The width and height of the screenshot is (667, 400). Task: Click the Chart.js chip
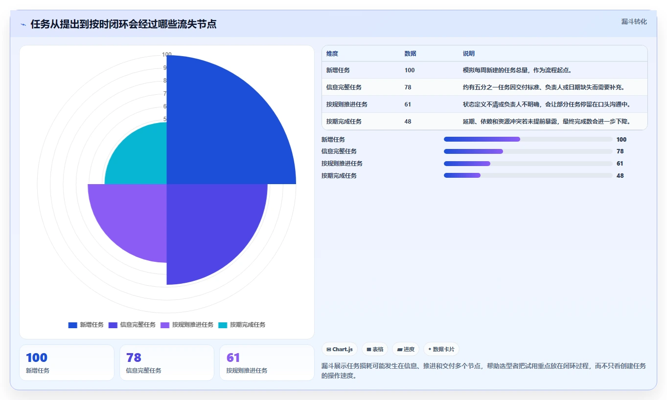pyautogui.click(x=340, y=349)
